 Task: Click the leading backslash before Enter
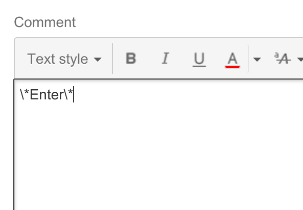click(22, 94)
